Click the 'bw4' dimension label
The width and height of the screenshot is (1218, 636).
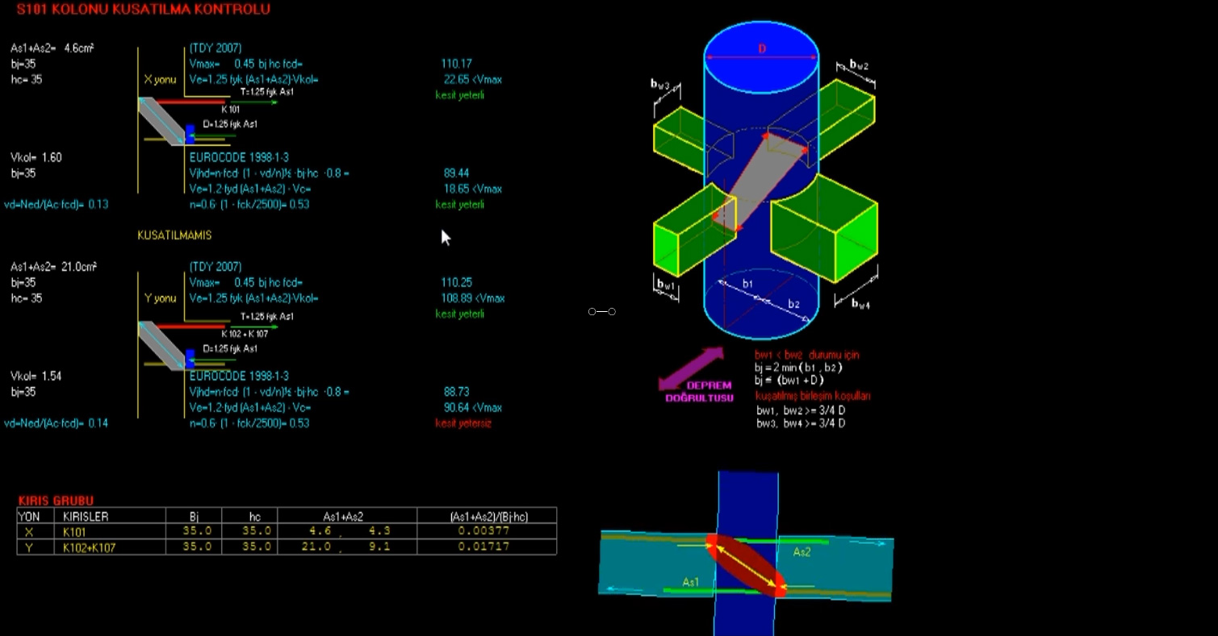point(860,304)
